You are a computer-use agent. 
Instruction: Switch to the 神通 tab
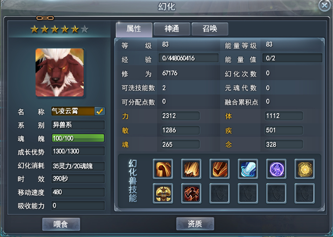click(x=172, y=29)
